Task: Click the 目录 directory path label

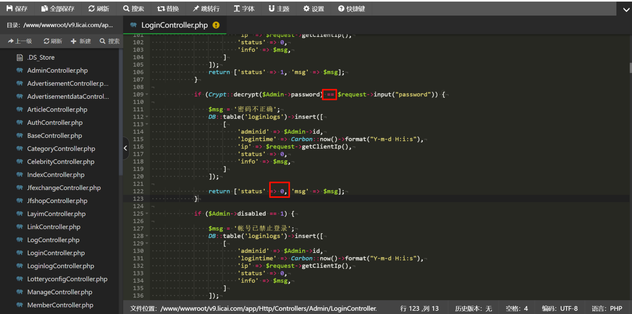Action: (x=60, y=25)
